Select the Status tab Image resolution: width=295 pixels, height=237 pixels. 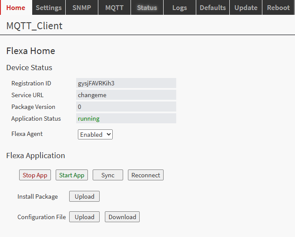click(147, 8)
